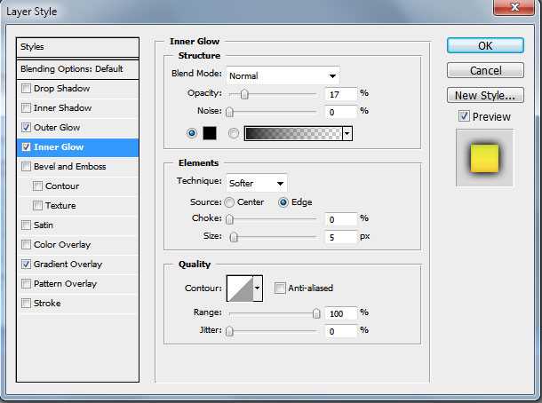Confirm with the OK button

[485, 45]
